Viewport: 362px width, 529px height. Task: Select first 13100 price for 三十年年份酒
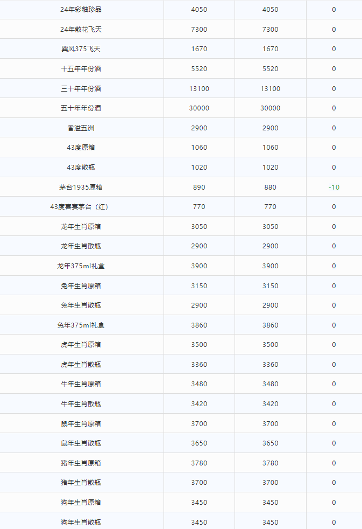[199, 89]
